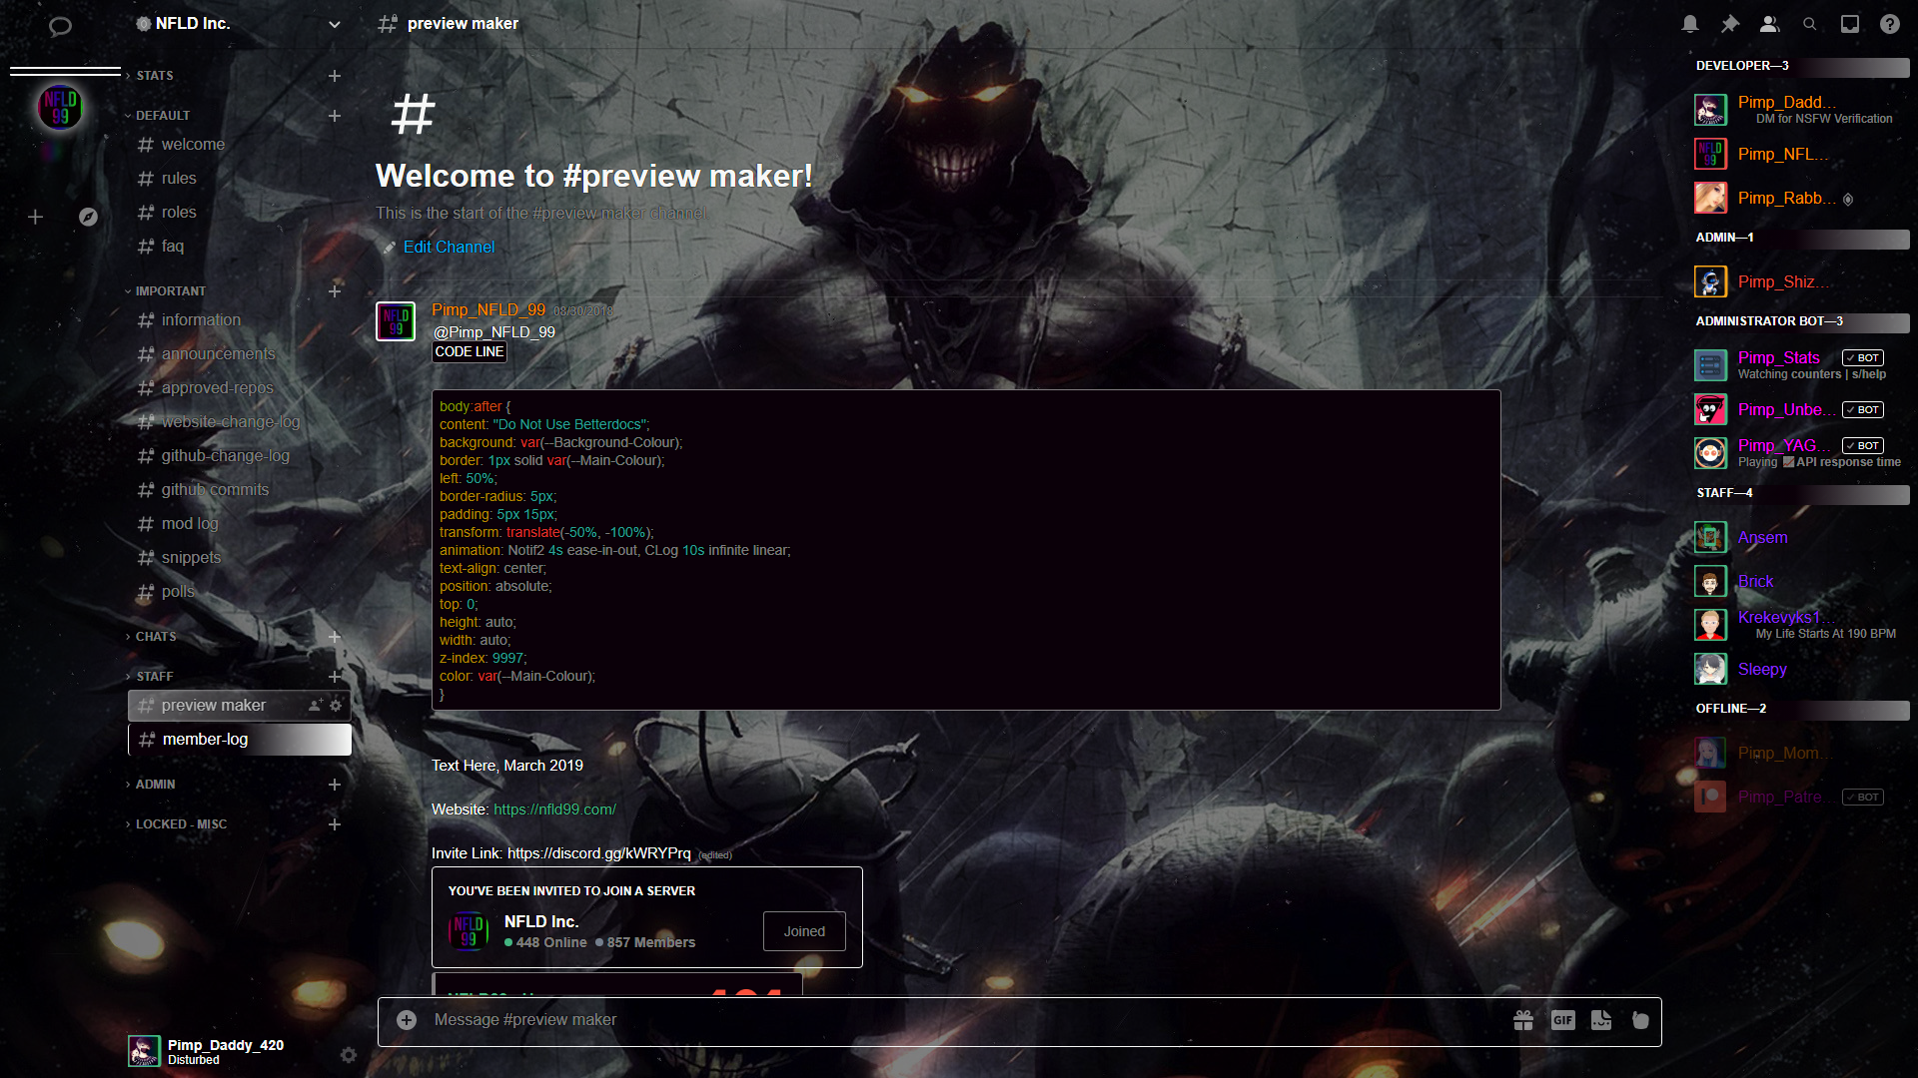The width and height of the screenshot is (1918, 1078).
Task: Open the search magnifier
Action: pyautogui.click(x=1809, y=24)
